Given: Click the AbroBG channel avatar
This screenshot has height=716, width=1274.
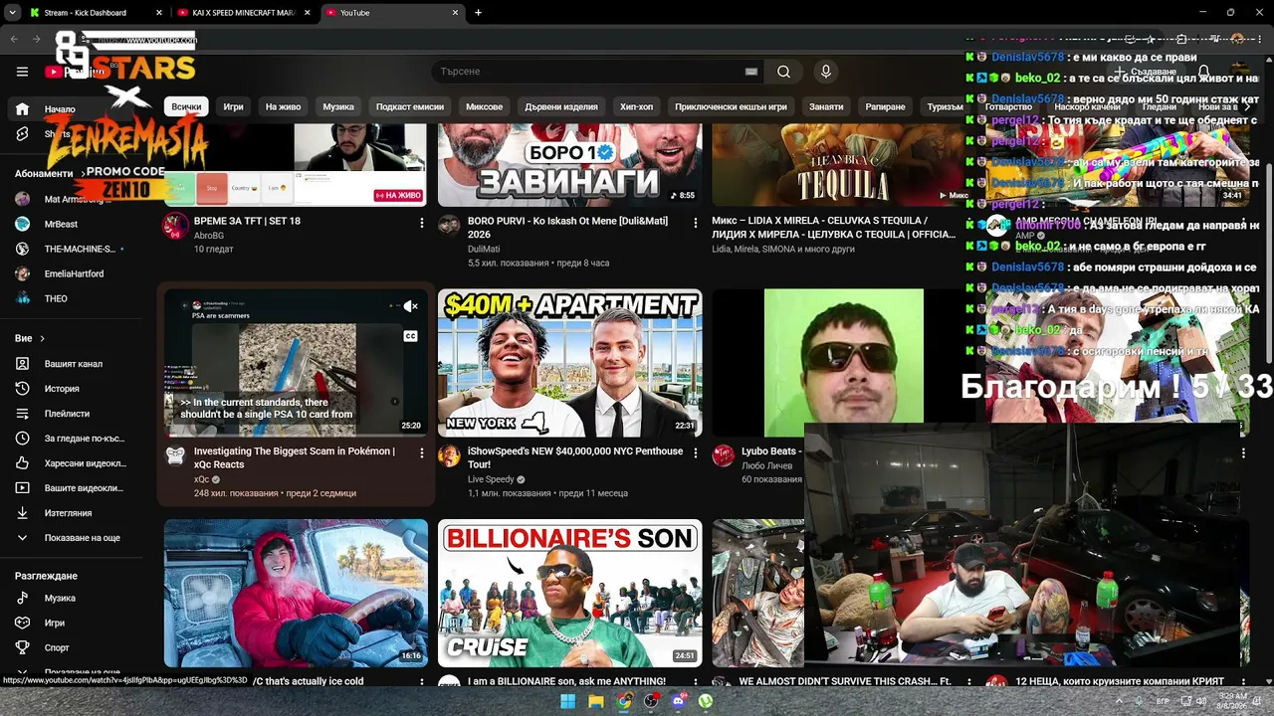Looking at the screenshot, I should [x=176, y=225].
